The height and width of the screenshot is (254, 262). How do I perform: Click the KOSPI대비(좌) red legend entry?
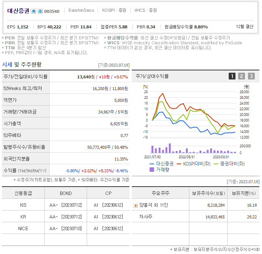point(193,164)
